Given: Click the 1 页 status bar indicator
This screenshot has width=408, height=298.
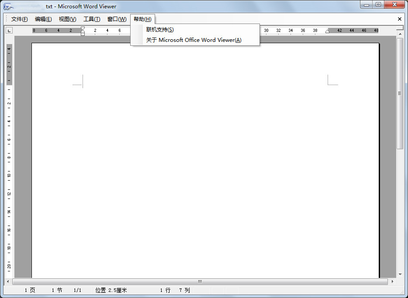Looking at the screenshot, I should click(x=29, y=290).
